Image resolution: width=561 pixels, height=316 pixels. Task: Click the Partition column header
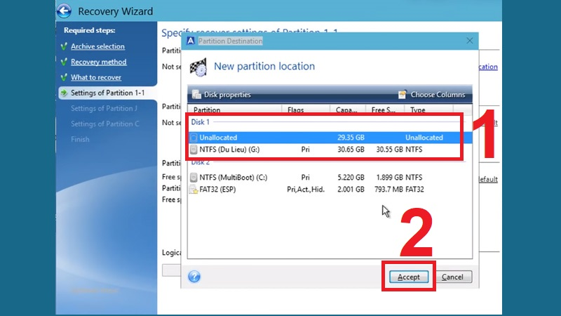pos(235,110)
